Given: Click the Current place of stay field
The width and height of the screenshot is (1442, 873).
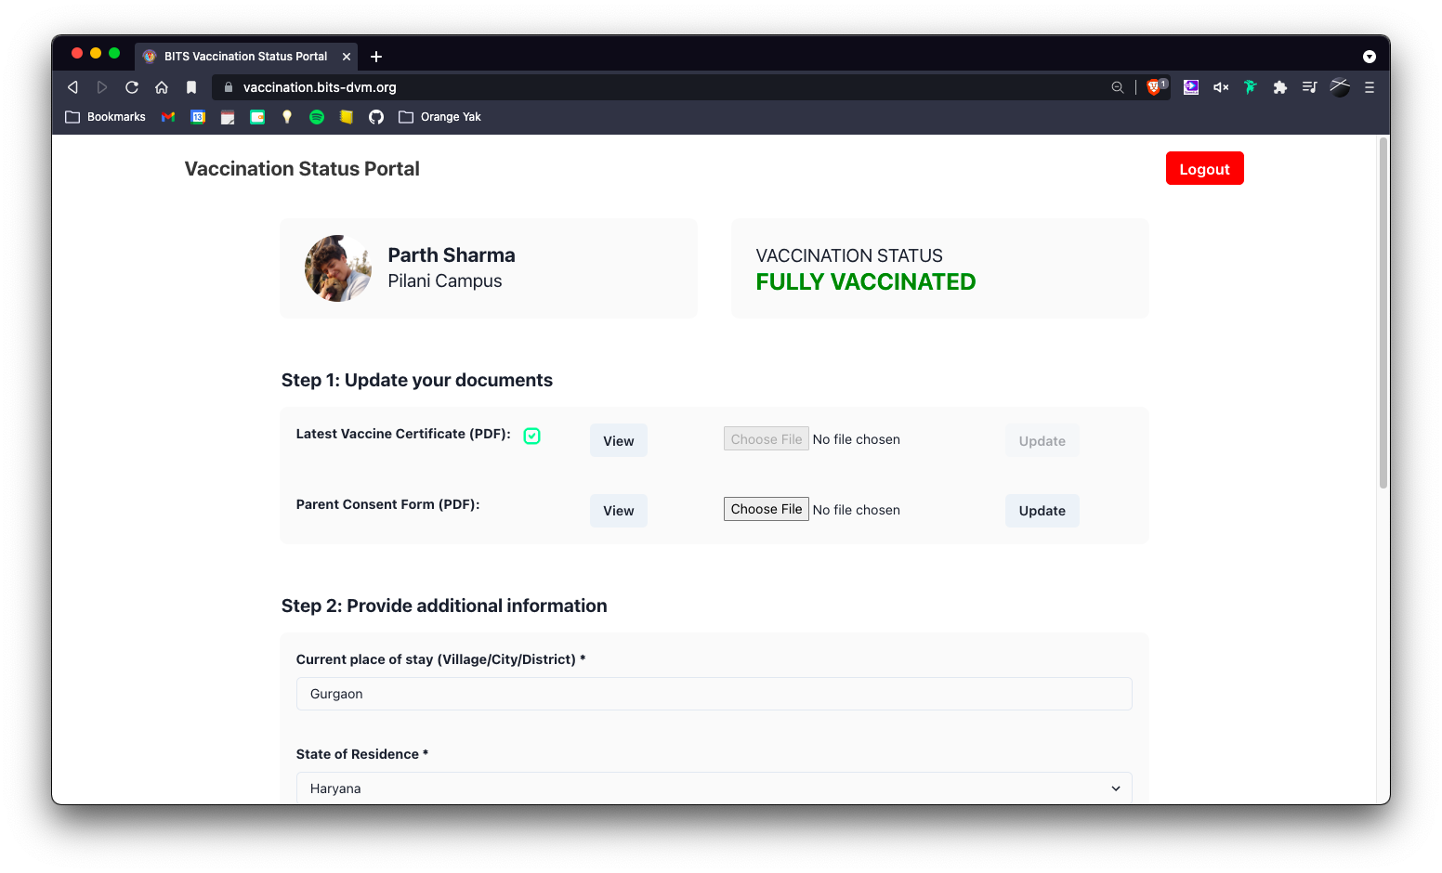Looking at the screenshot, I should (714, 694).
